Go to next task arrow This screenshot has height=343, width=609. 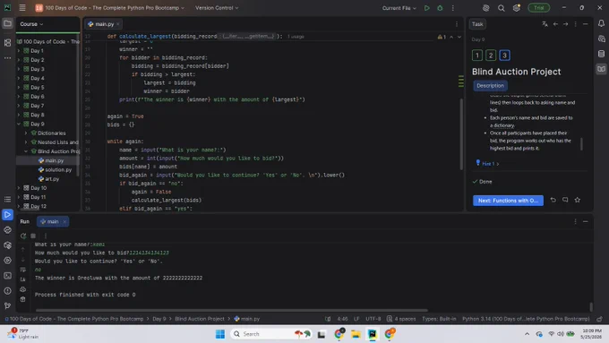[x=565, y=24]
